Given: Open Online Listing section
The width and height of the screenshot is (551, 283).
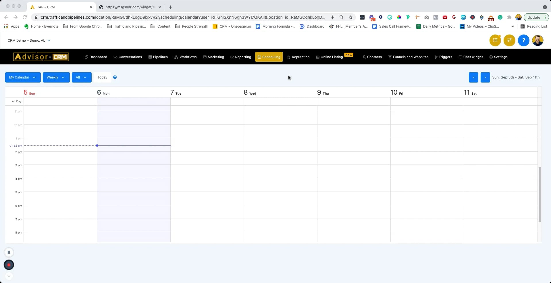Looking at the screenshot, I should click(330, 57).
